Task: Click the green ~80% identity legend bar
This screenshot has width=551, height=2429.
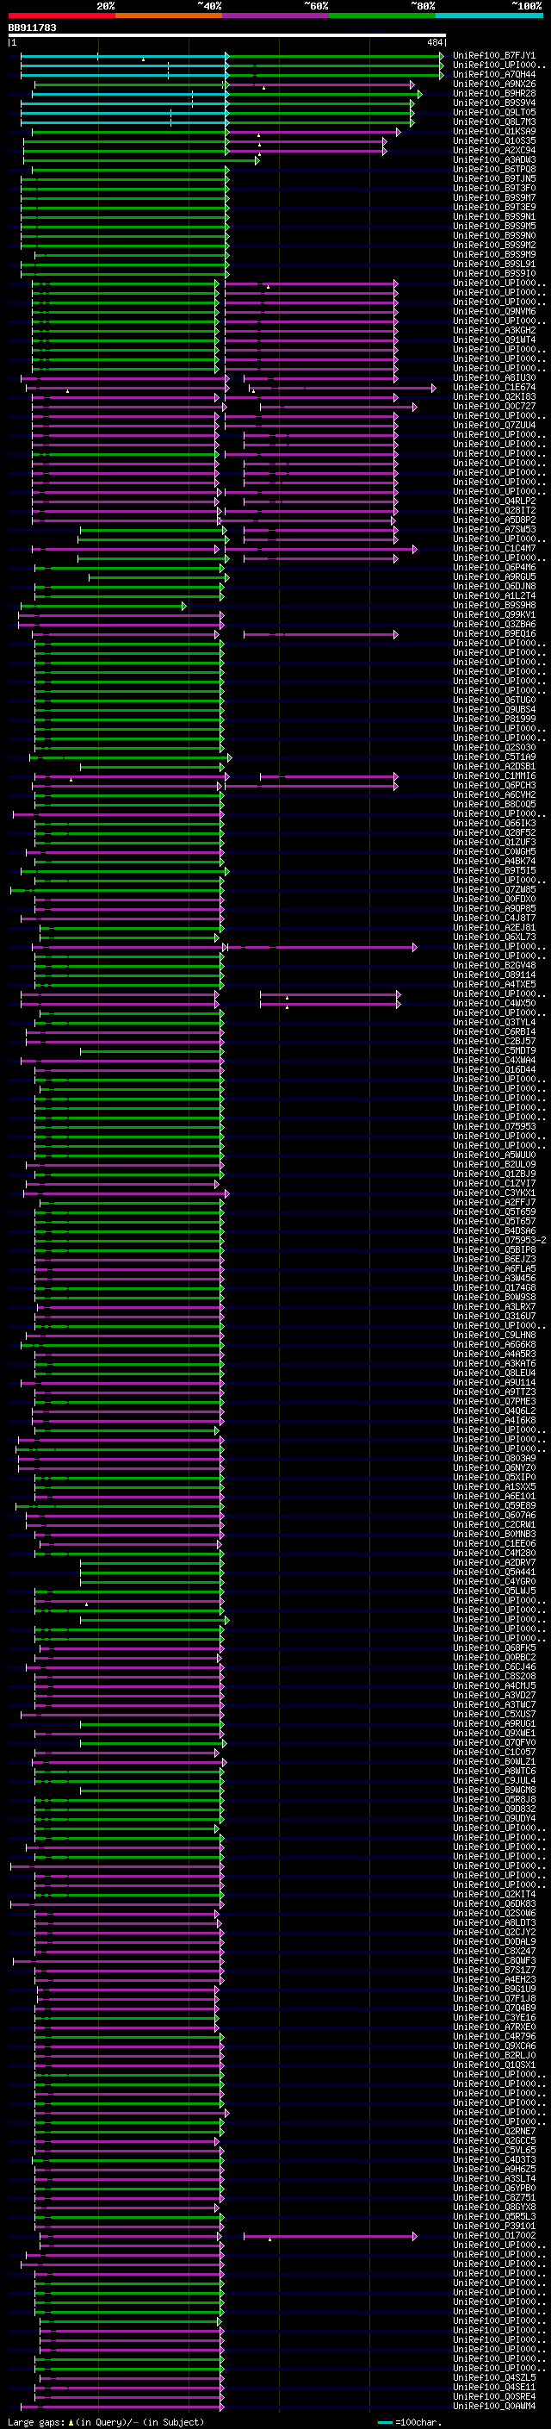Action: (x=382, y=16)
